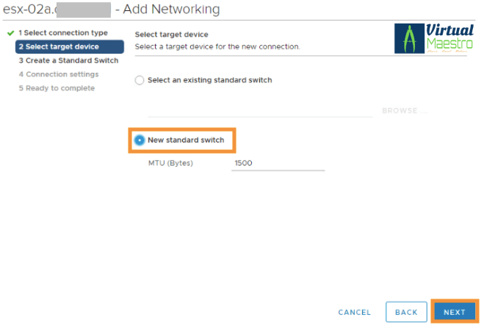Screen dimensions: 484x328
Task: Click the 'MTU (Bytes)' label
Action: pyautogui.click(x=170, y=163)
